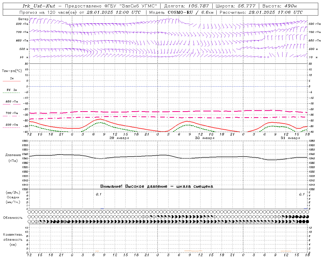
Task: Click the model name COSMO-RU / 6.6км
Action: [x=190, y=12]
